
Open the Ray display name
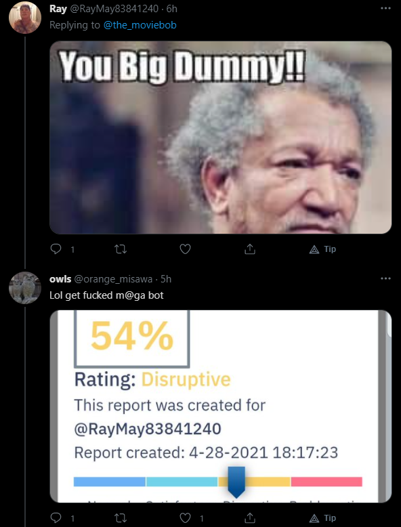click(x=58, y=9)
